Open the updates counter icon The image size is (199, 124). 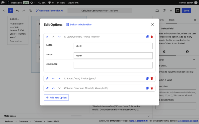coord(33,3)
